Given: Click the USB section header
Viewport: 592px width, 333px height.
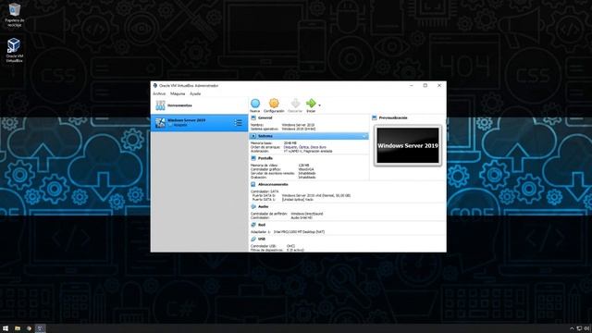Looking at the screenshot, I should pyautogui.click(x=262, y=239).
